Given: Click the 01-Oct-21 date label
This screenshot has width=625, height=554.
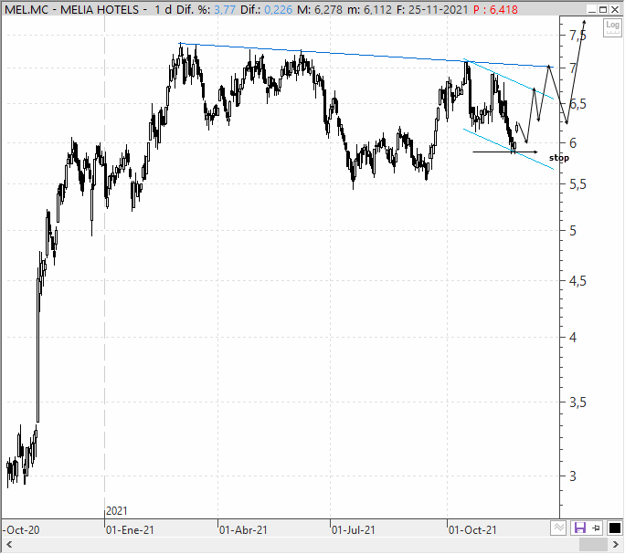Looking at the screenshot, I should pyautogui.click(x=472, y=530).
